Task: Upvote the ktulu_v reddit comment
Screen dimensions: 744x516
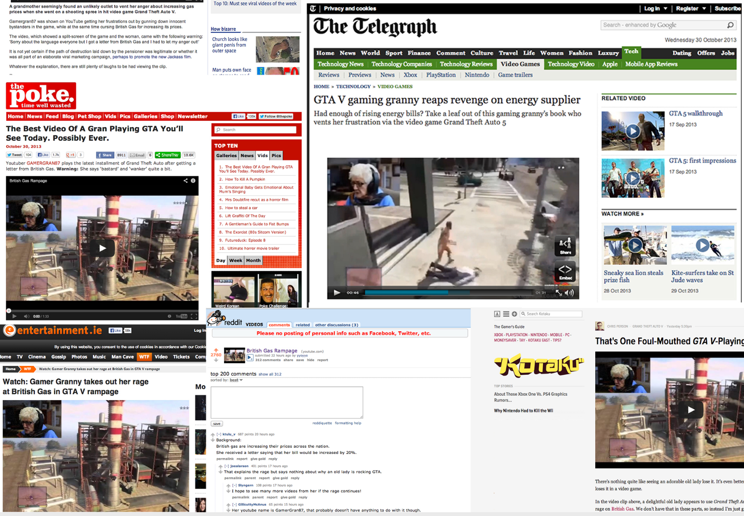Action: (x=213, y=434)
